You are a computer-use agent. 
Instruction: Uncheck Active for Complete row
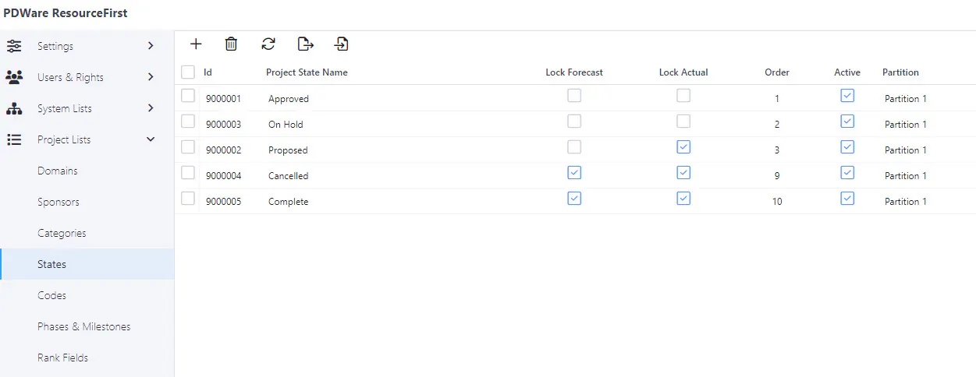(x=847, y=199)
